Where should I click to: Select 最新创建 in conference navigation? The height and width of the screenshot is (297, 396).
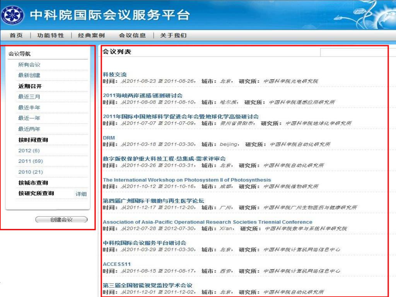pos(29,75)
